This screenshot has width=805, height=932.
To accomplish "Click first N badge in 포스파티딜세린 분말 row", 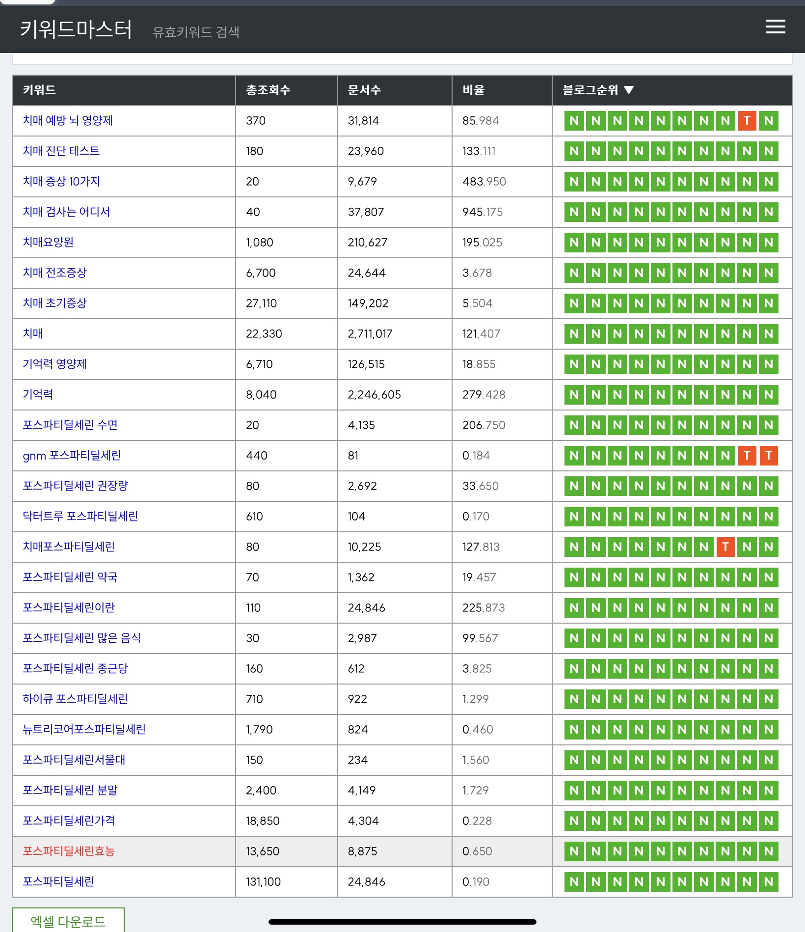I will pyautogui.click(x=574, y=790).
